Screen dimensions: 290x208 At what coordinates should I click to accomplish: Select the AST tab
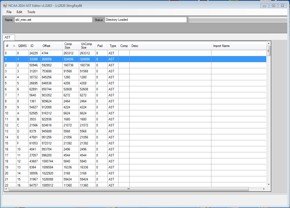8,37
